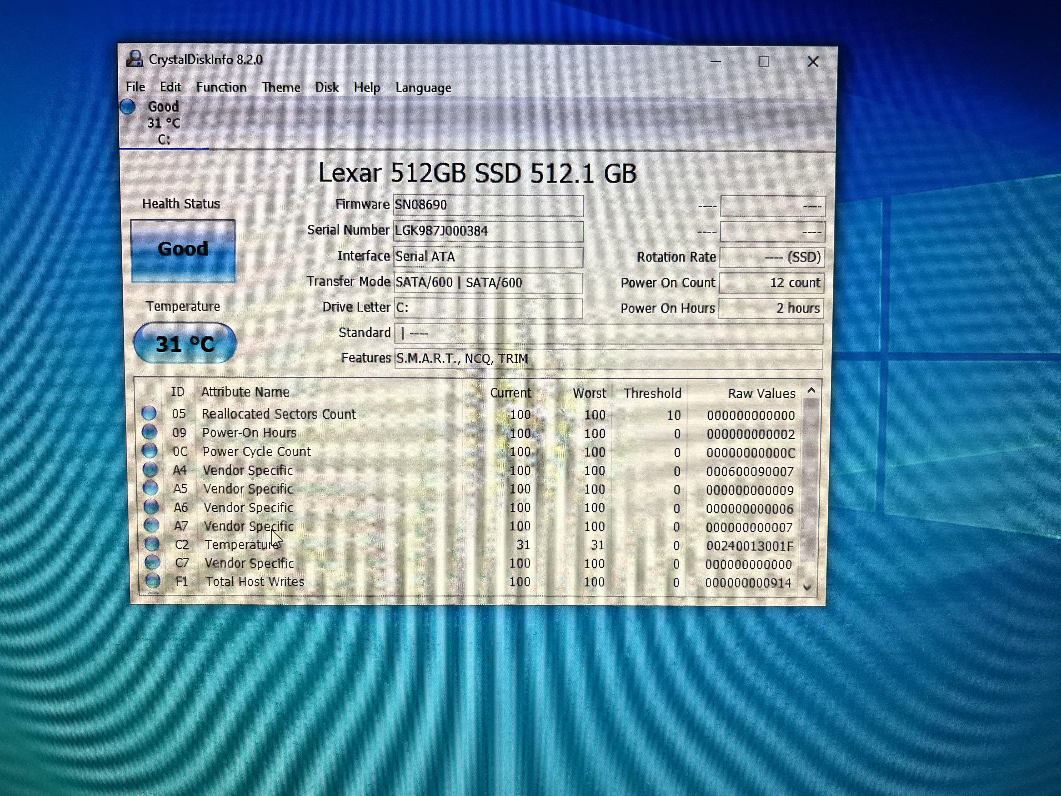This screenshot has height=796, width=1061.
Task: Click the Interface field Serial ATA
Action: (488, 257)
